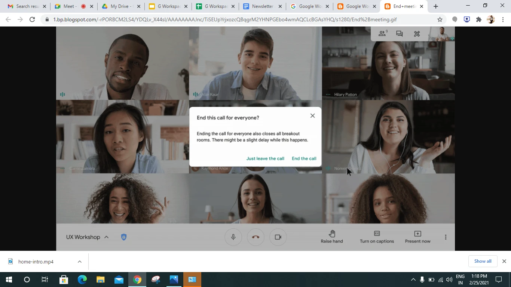
Task: Enable captions with Turn on captions
Action: (377, 237)
